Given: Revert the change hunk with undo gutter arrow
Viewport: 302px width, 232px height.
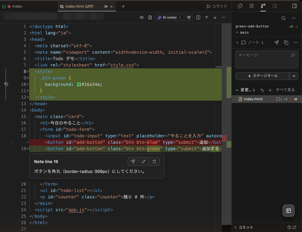Looking at the screenshot, I should 6,84.
